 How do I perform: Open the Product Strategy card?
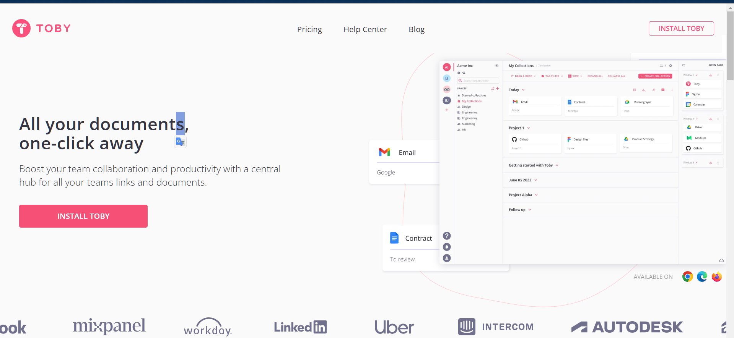[x=646, y=143]
